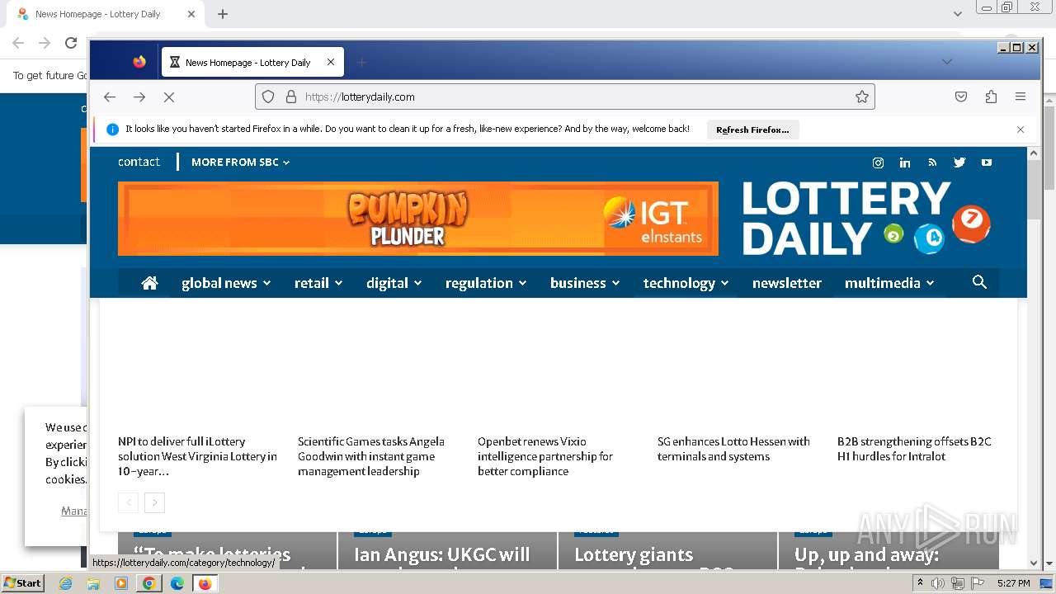Viewport: 1056px width, 594px height.
Task: Switch to Firefox in taskbar
Action: tap(205, 583)
